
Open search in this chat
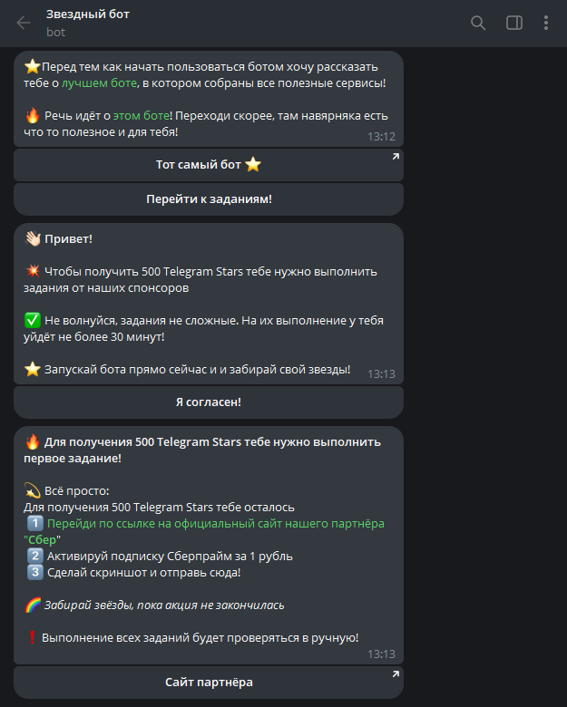[x=478, y=23]
